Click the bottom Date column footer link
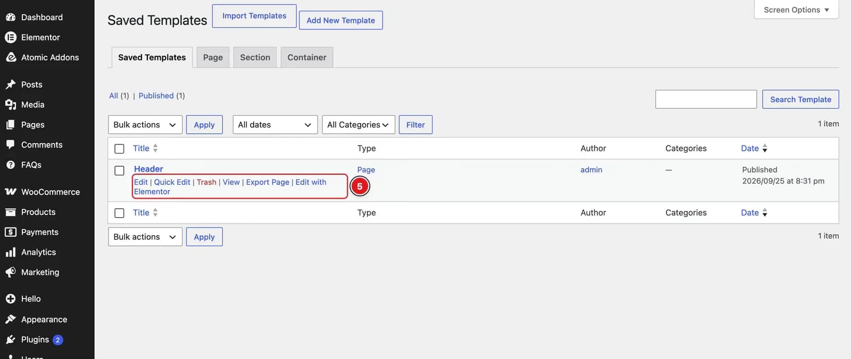The image size is (851, 359). pos(750,212)
